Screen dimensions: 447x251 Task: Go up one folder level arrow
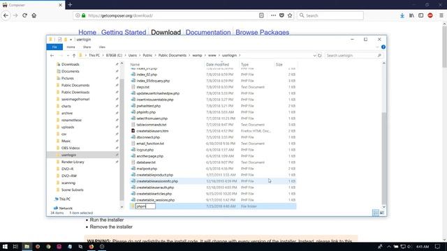(x=74, y=56)
